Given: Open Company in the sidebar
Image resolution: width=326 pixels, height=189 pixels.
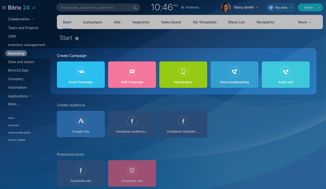Looking at the screenshot, I should pos(16,79).
